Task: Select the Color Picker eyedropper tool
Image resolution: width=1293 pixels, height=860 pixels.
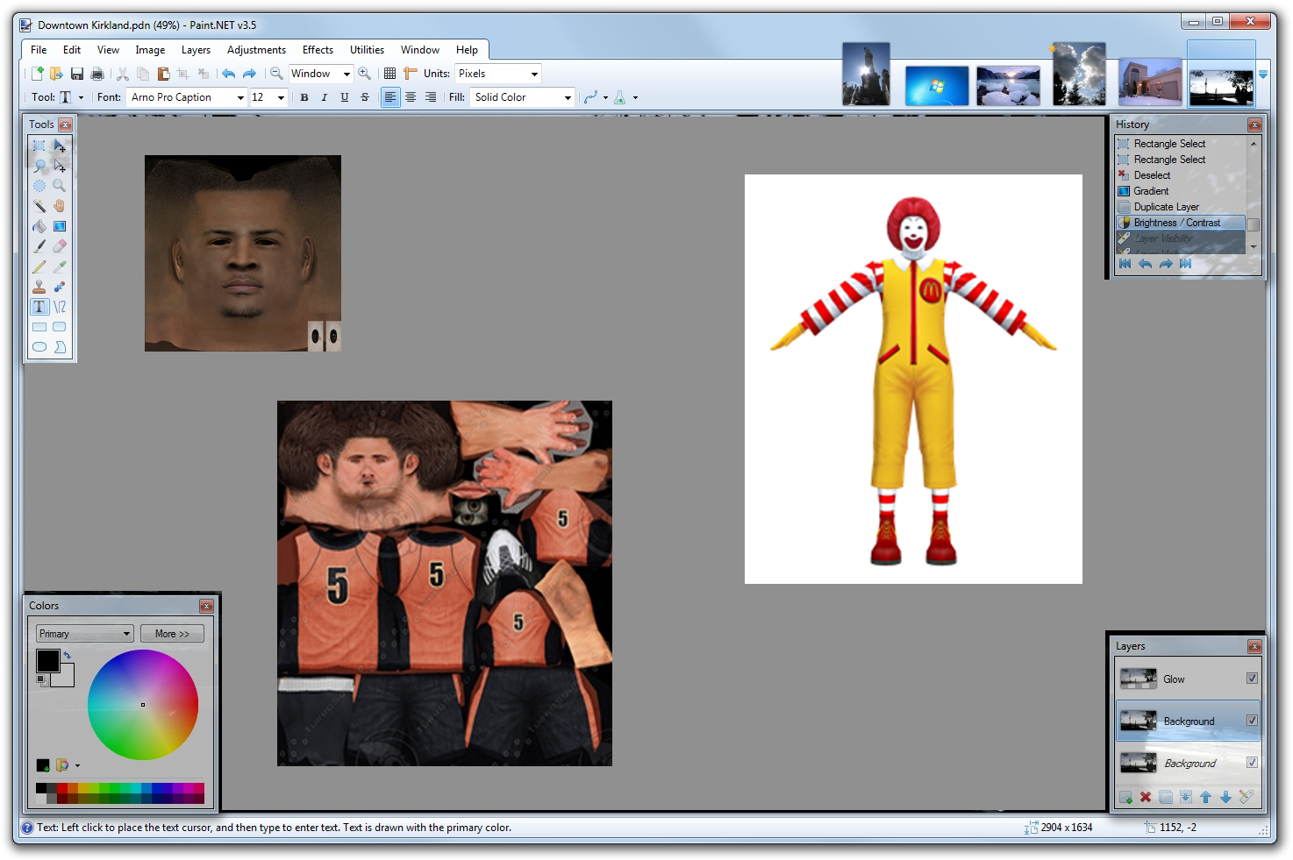Action: (x=60, y=267)
